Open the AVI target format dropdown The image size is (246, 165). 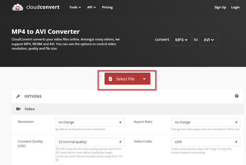pyautogui.click(x=209, y=40)
